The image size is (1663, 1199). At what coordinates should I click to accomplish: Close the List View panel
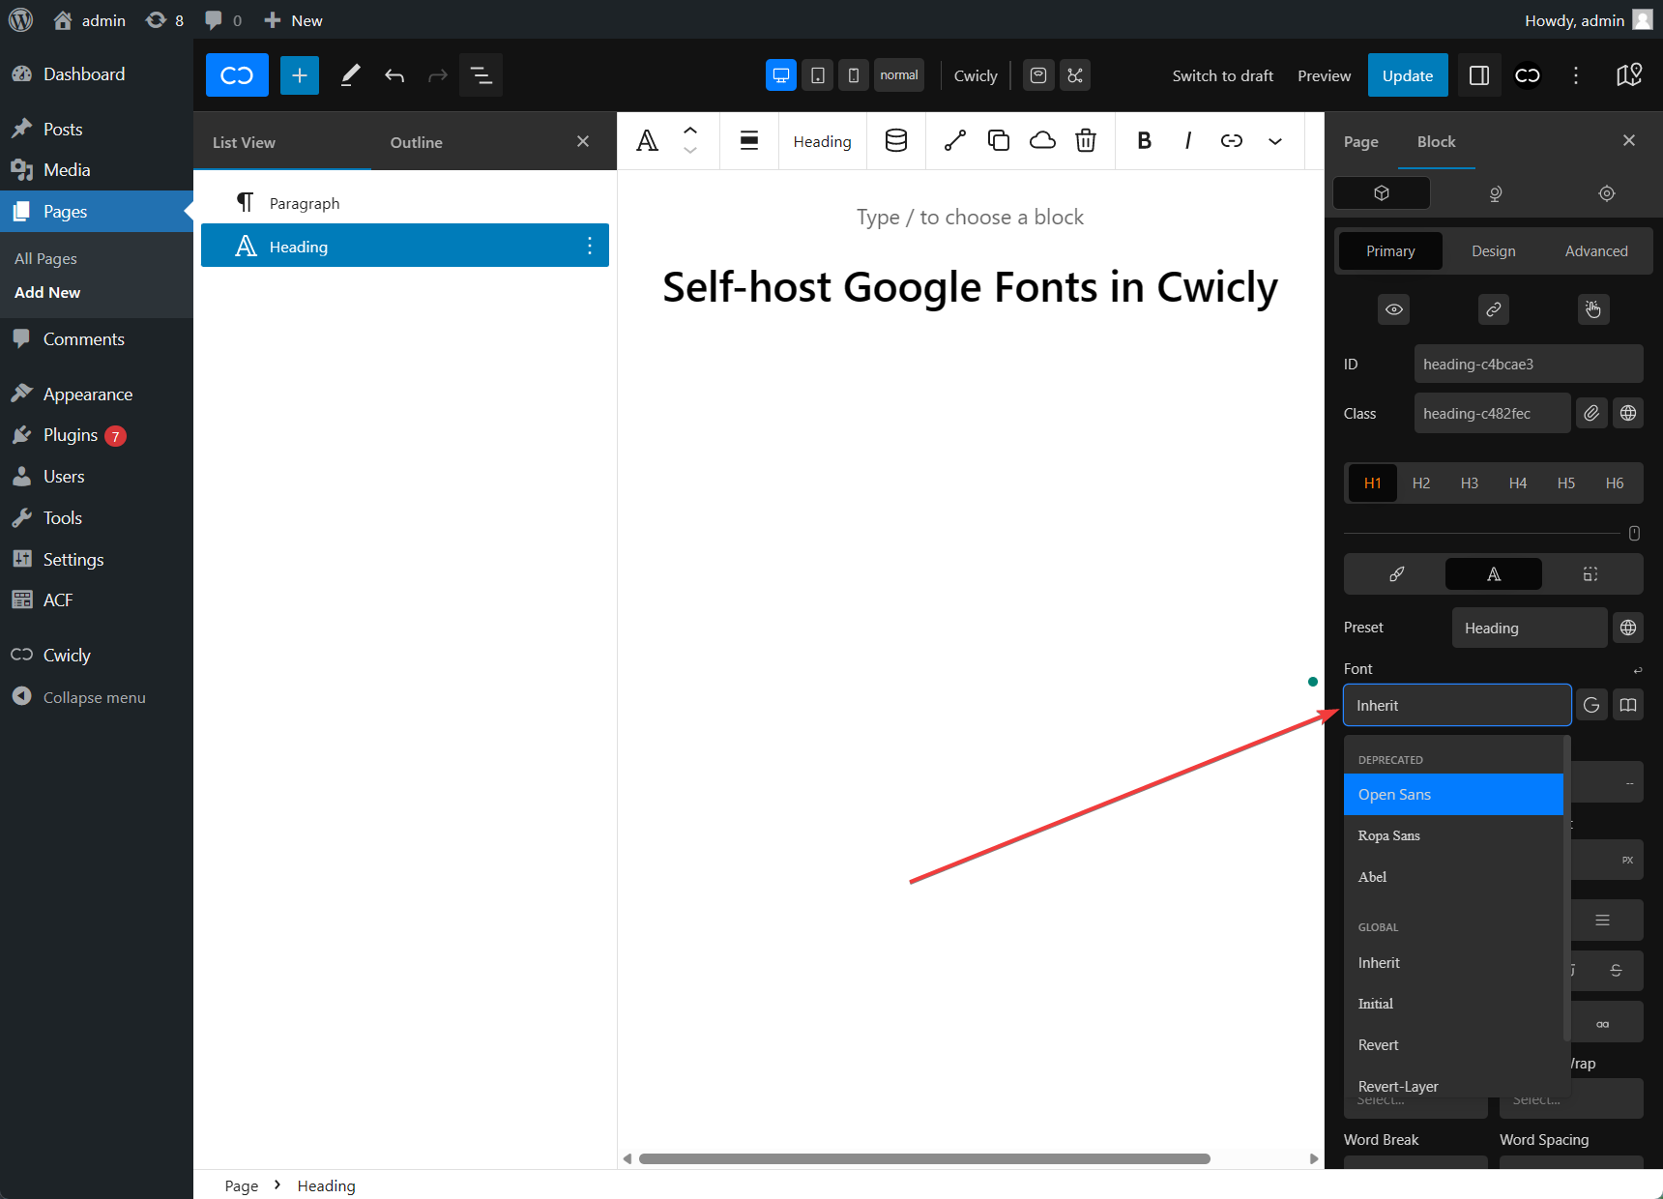click(583, 141)
